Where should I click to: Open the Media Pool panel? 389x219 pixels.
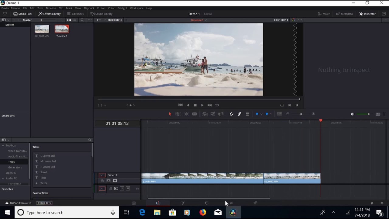tap(22, 14)
